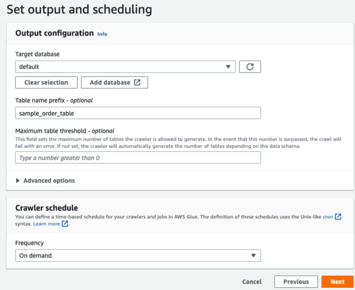Open the Frequency dropdown set to On demand
Viewport: 355px width, 290px height.
[x=133, y=256]
